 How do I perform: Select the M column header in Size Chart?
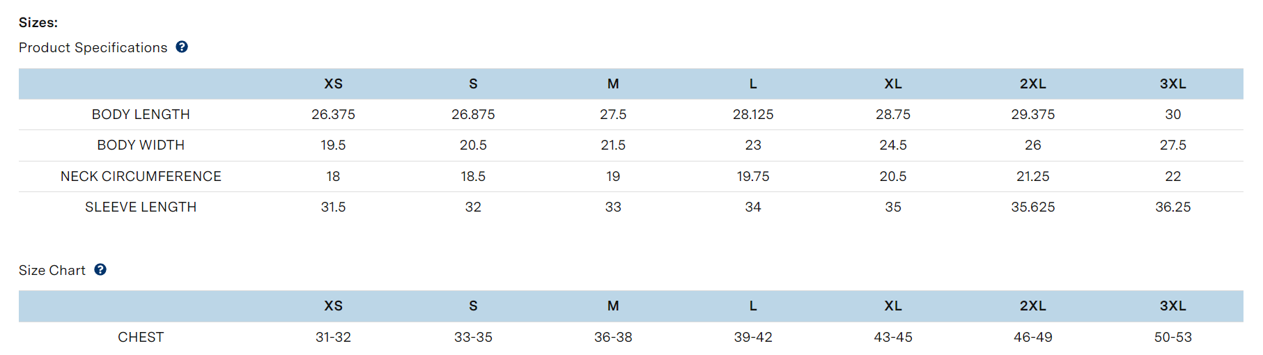click(613, 306)
